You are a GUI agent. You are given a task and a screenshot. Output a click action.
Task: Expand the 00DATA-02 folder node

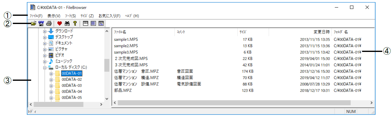coord(51,79)
